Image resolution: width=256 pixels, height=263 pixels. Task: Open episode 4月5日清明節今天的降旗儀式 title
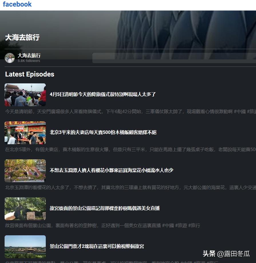pos(103,94)
